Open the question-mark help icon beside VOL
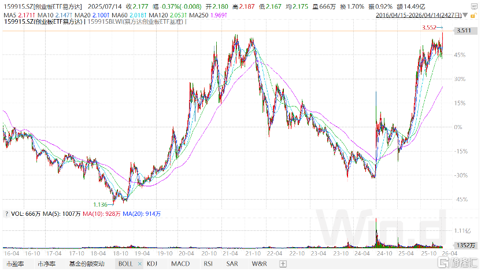481x272 pixels. click(6, 214)
